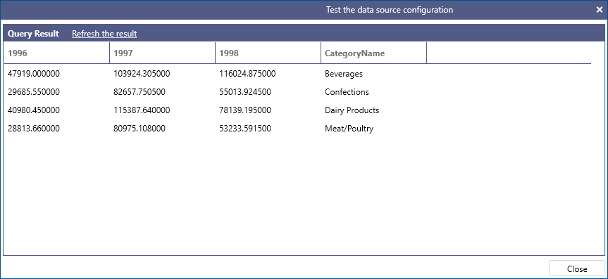This screenshot has width=608, height=279.
Task: Select the Confections cell
Action: click(x=347, y=92)
